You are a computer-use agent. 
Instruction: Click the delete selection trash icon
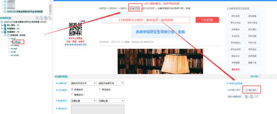[x=246, y=96]
